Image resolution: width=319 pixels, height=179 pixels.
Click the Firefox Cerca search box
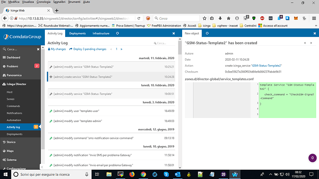(x=176, y=19)
